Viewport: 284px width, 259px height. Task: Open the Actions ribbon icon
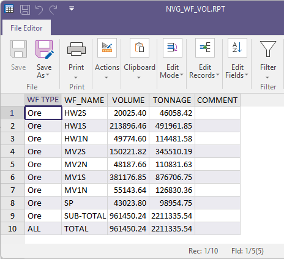click(x=107, y=48)
